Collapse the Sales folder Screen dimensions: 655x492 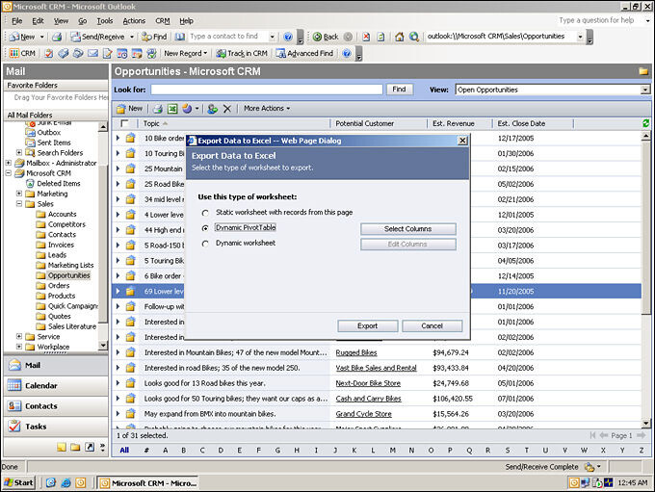(x=19, y=204)
